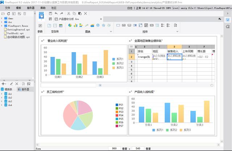Insert a column bar chart
Screen dimensions: 232x151
coord(75,25)
